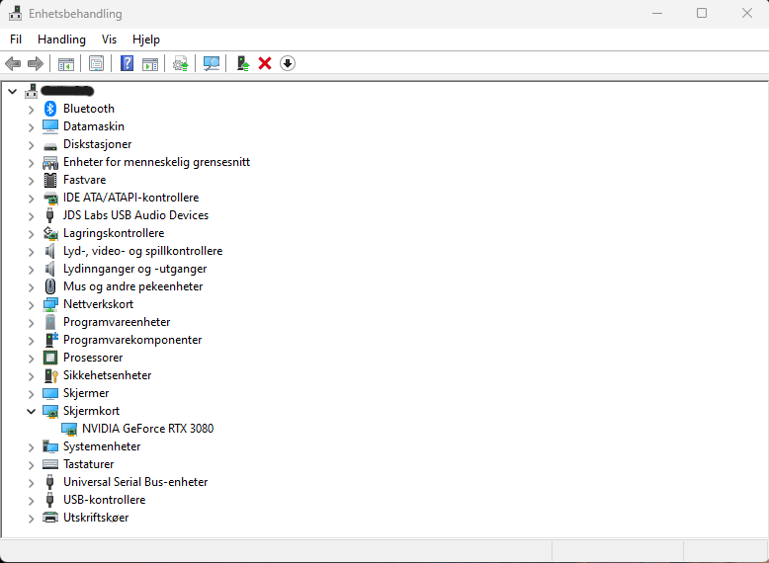
Task: Click the Back arrow toolbar icon
Action: [13, 63]
